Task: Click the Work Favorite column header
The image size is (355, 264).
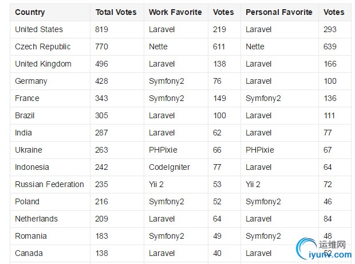Action: tap(175, 12)
